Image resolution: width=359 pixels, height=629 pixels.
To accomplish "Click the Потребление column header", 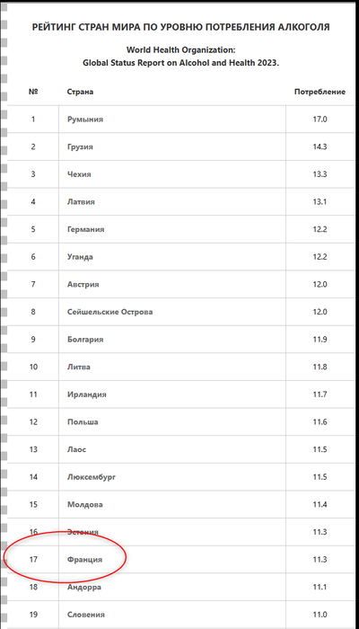I will click(x=320, y=92).
